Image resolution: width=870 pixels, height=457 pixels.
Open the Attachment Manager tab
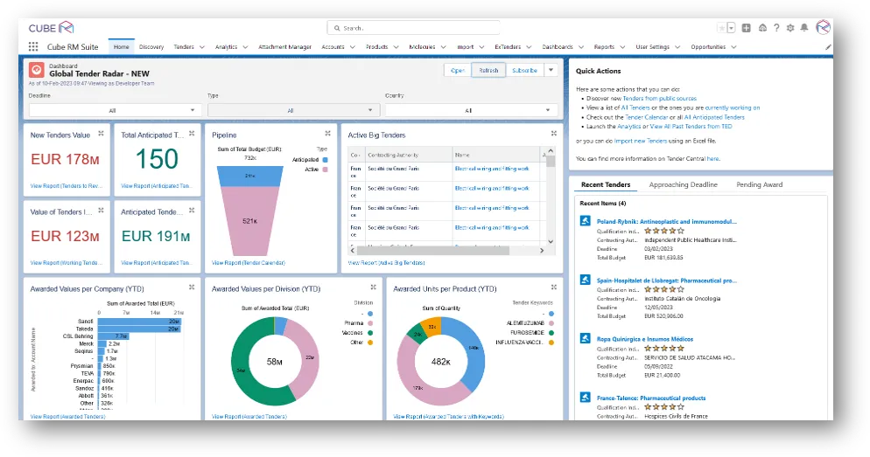point(284,47)
